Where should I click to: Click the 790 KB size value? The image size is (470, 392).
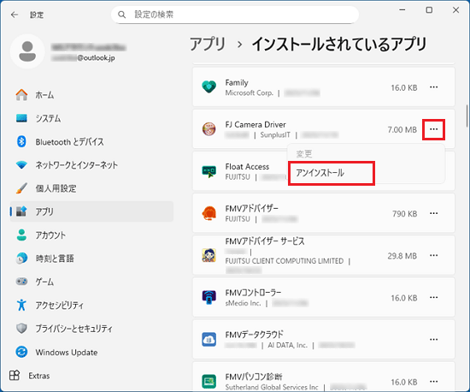click(405, 214)
